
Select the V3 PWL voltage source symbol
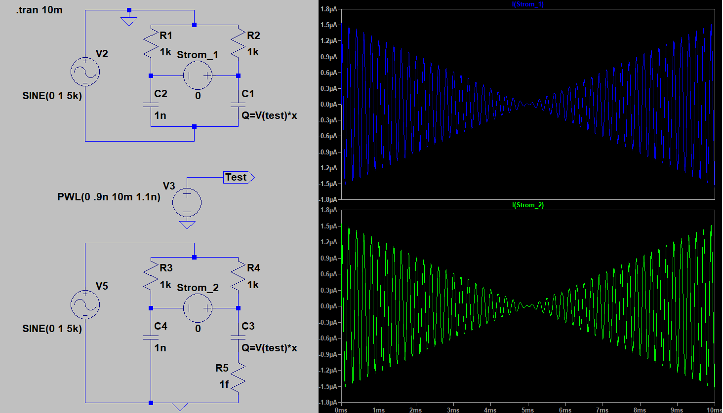(187, 202)
